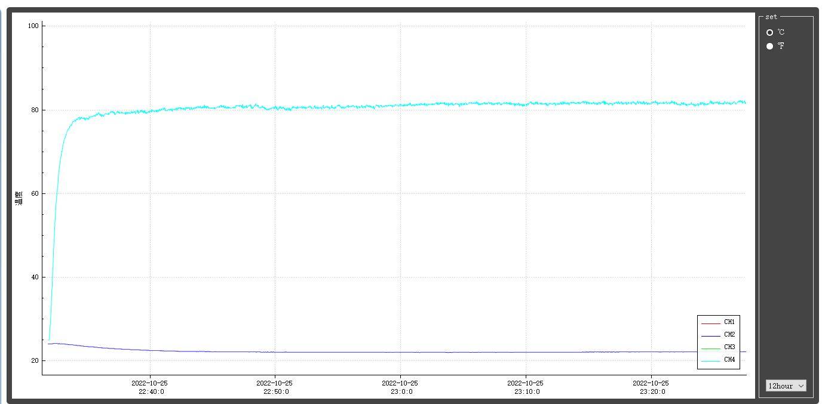Viewport: 825px width, 404px height.
Task: Click the 80 value on temperature axis
Action: [35, 110]
